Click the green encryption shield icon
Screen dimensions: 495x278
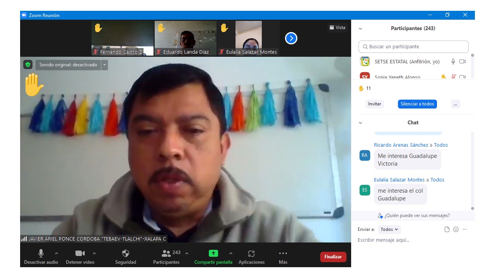27,65
